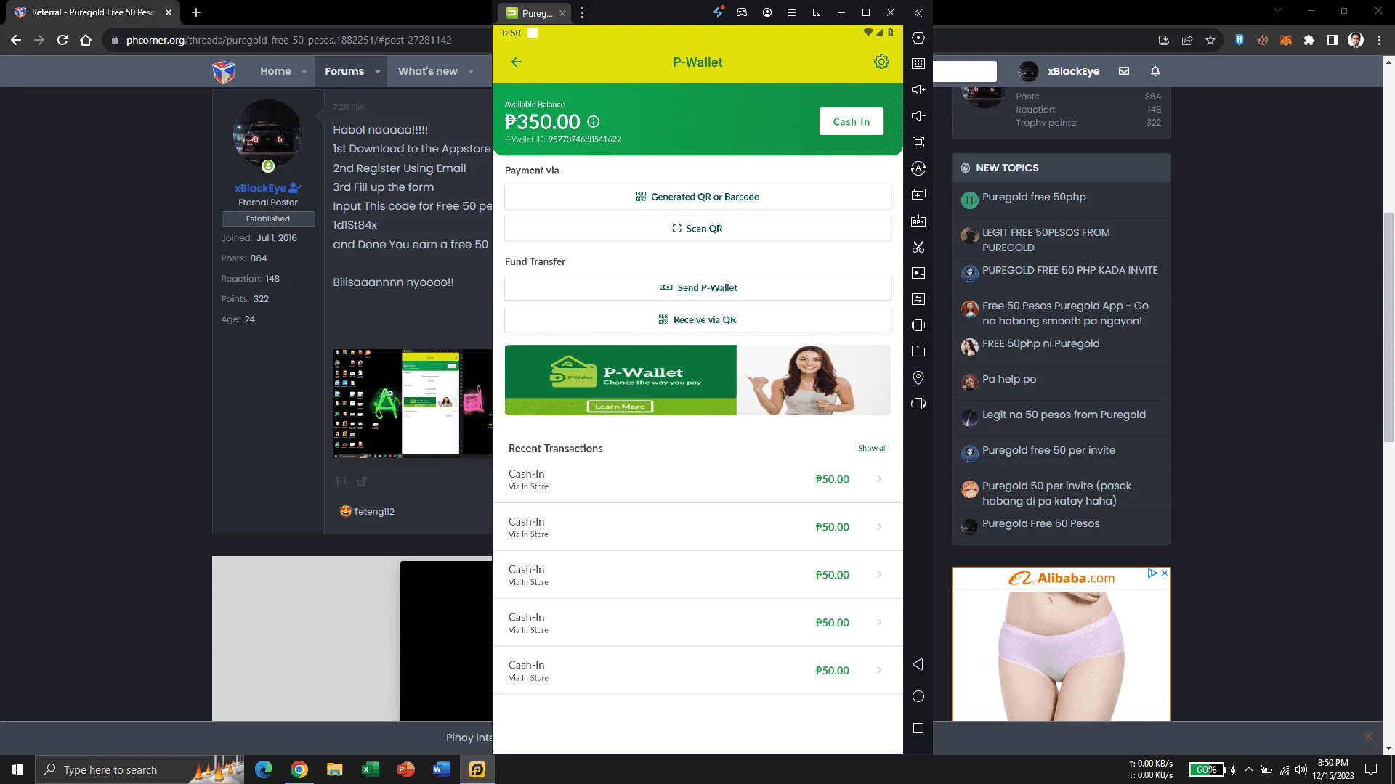Open topic Pa help po
The height and width of the screenshot is (784, 1395).
point(1008,379)
